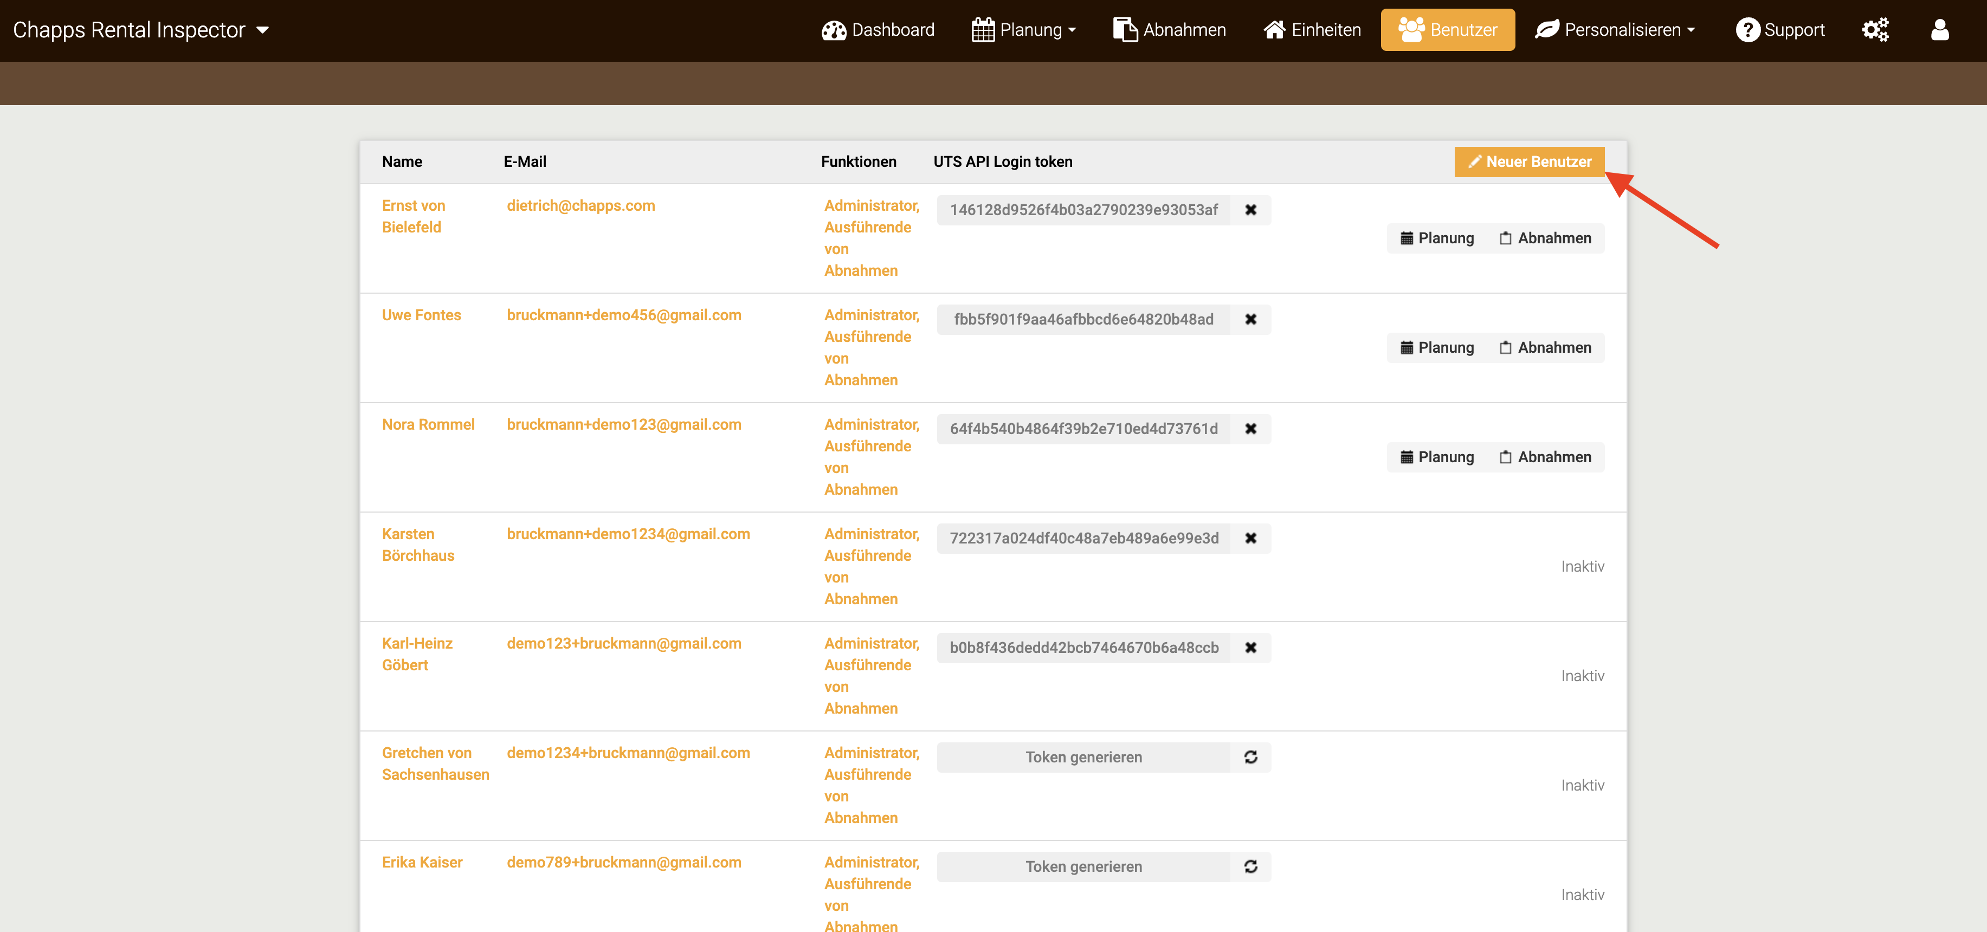Open the Planung dropdown menu

[1024, 30]
